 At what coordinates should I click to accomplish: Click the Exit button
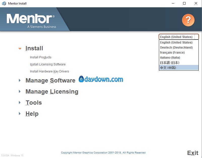pos(193,153)
